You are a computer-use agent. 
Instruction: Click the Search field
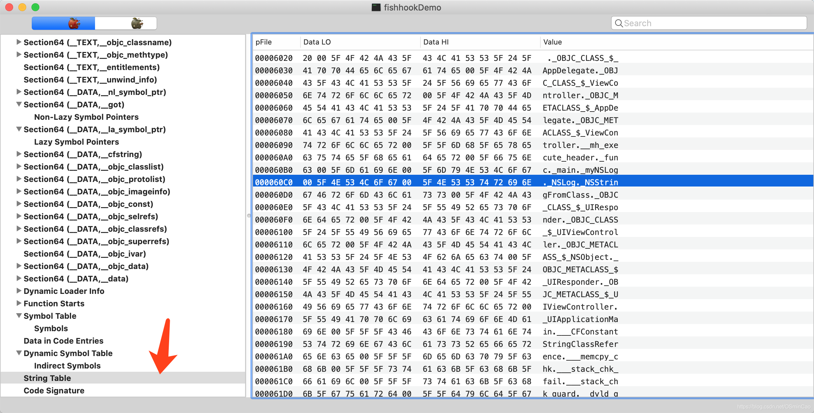tap(709, 23)
